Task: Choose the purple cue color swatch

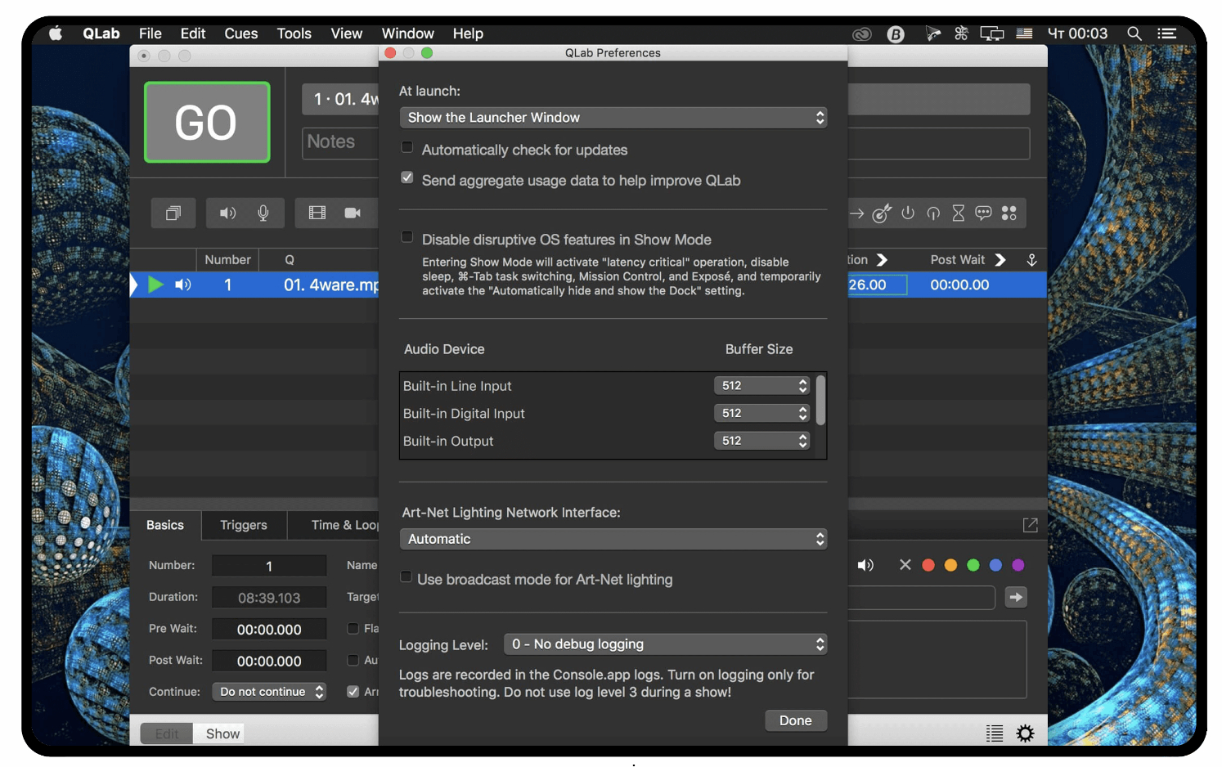Action: pyautogui.click(x=1018, y=565)
